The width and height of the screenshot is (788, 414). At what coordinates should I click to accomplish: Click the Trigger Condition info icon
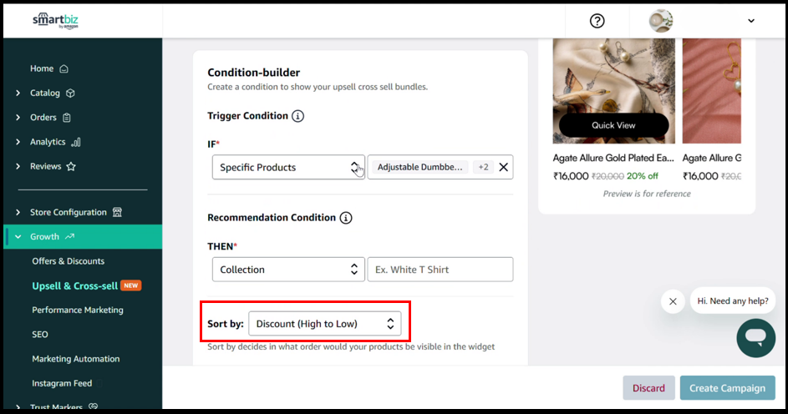[297, 116]
